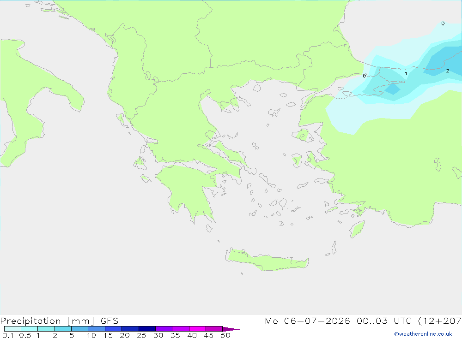The image size is (462, 338).
Task: Pick the 20–25 mm dark blue legend swatch
Action: tap(130, 329)
